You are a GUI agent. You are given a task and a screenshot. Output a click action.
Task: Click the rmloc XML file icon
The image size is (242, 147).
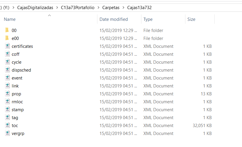[7, 102]
